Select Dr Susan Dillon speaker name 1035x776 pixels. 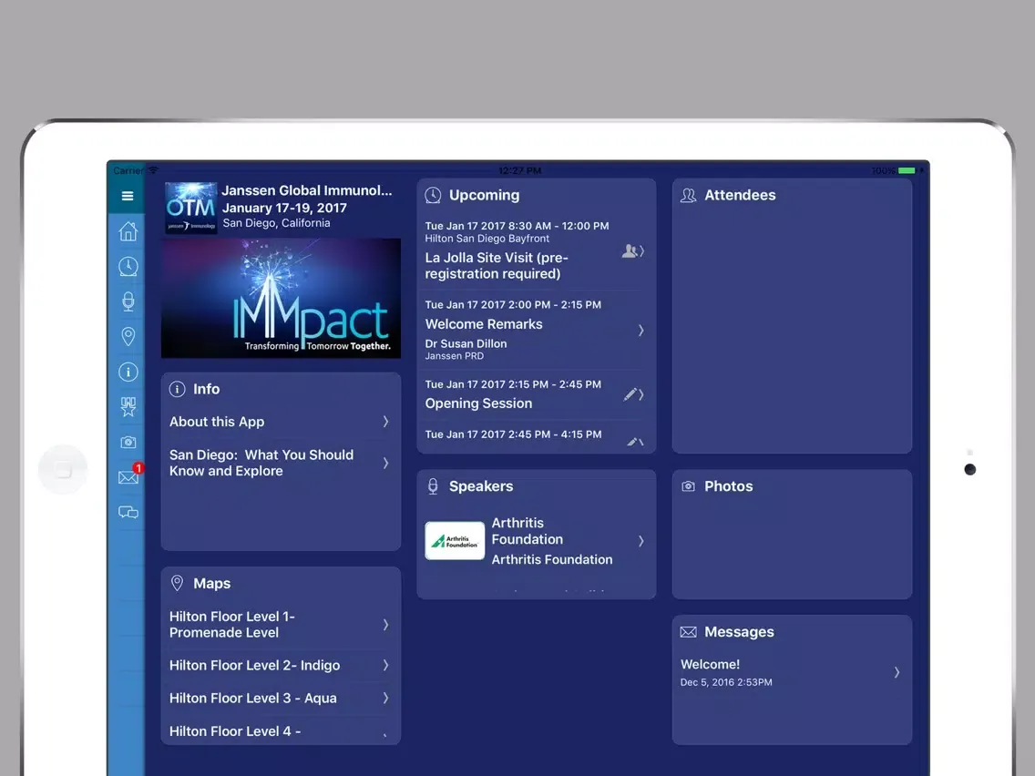tap(466, 343)
